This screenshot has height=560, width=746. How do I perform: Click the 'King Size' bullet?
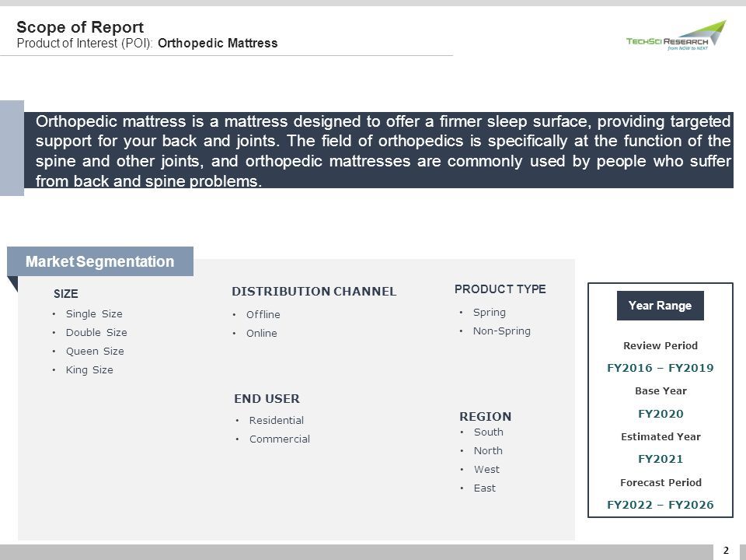89,369
